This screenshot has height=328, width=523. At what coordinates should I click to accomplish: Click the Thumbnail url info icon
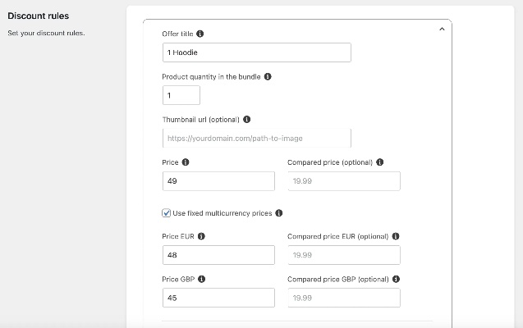coord(247,120)
